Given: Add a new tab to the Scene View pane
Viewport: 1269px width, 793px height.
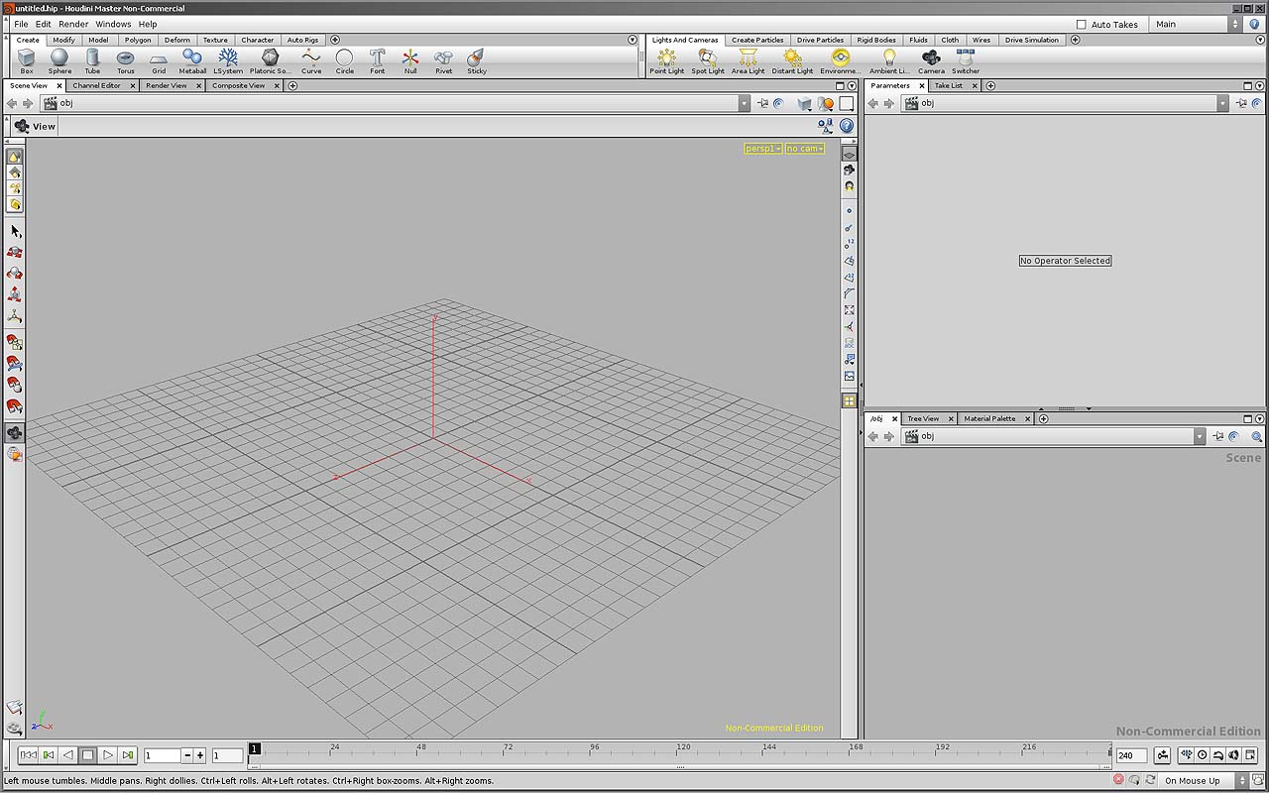Looking at the screenshot, I should coord(292,86).
